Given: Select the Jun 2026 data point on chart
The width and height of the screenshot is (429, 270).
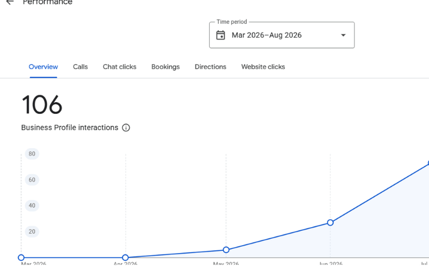Looking at the screenshot, I should [x=330, y=223].
